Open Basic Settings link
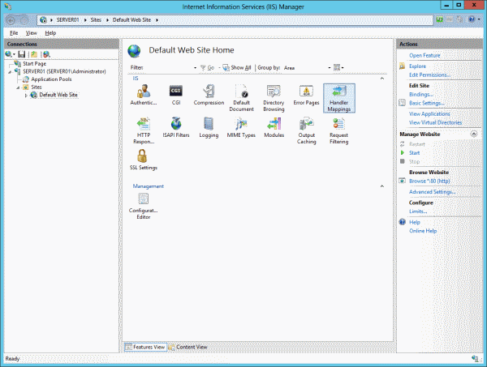Viewport: 487px width, 367px height. (427, 103)
